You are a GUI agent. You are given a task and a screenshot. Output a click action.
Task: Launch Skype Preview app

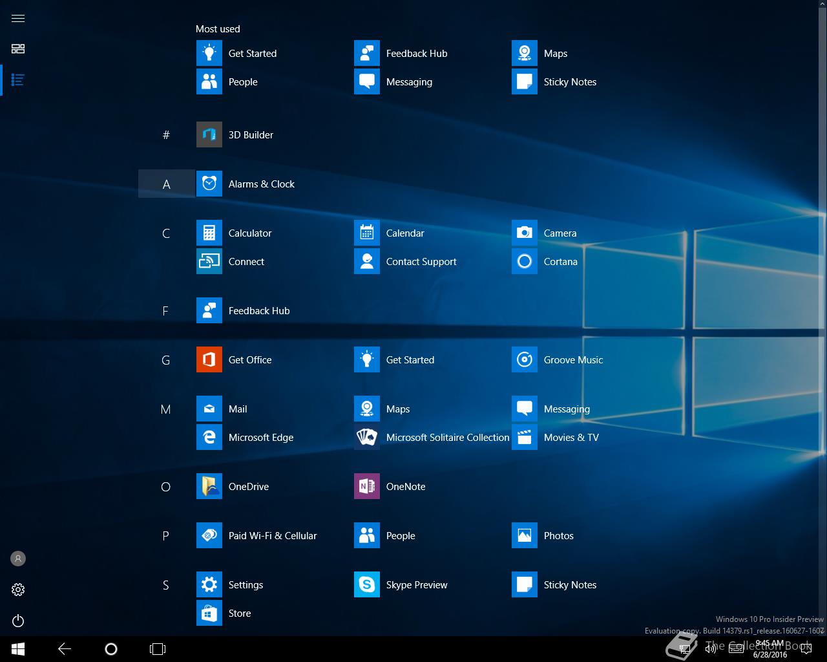(366, 584)
